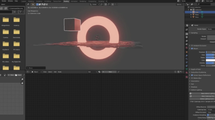This screenshot has width=215, height=120.
Task: Open the Help menu
Action: pyautogui.click(x=16, y=1)
